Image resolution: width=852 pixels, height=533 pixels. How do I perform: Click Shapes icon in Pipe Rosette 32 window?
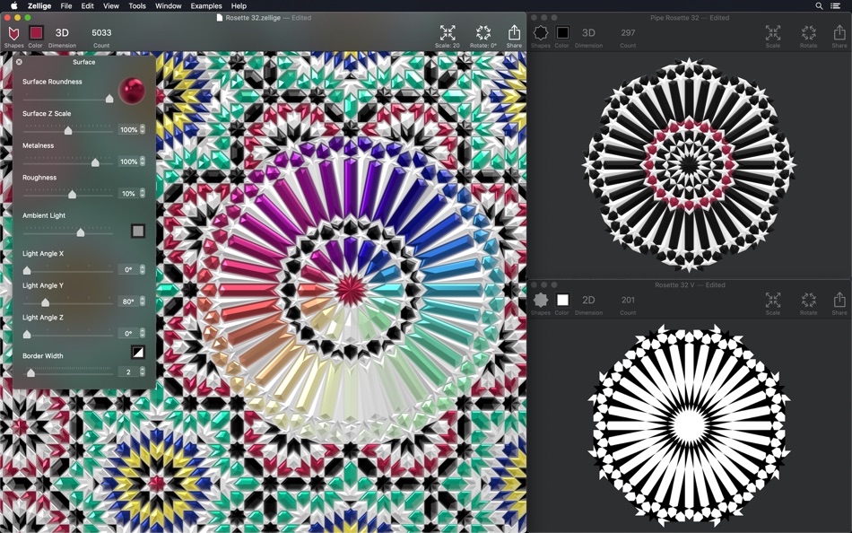pyautogui.click(x=541, y=33)
